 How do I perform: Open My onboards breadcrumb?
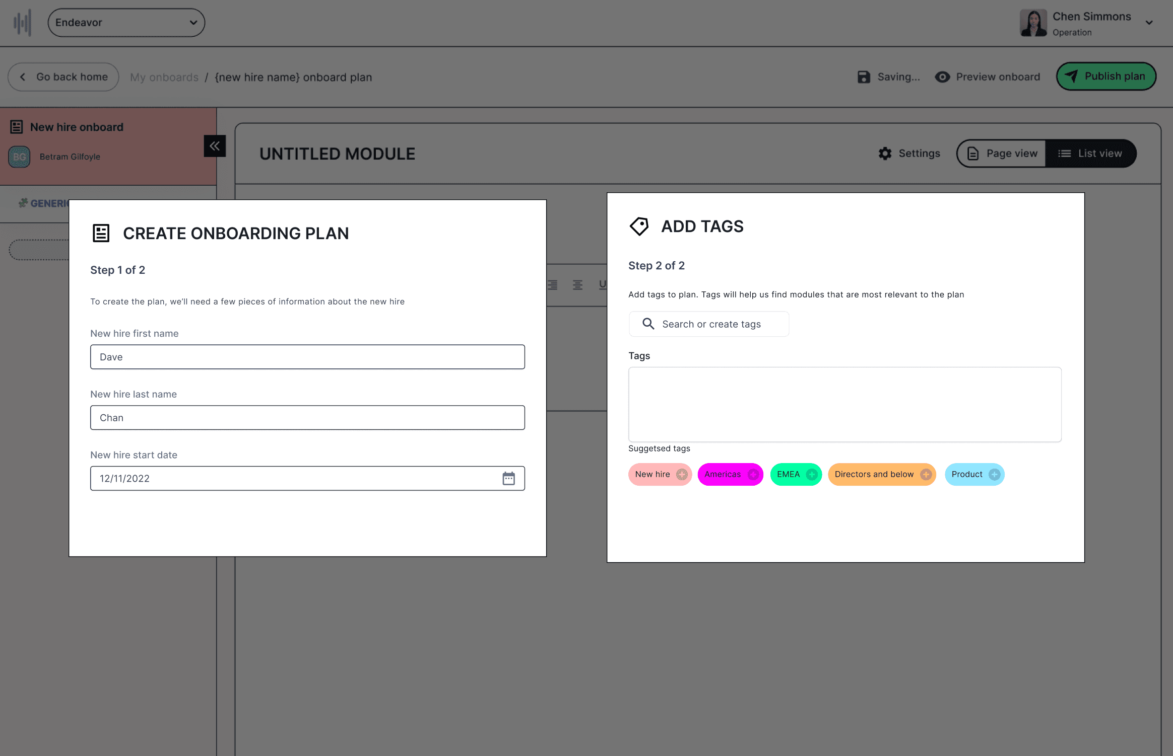pyautogui.click(x=164, y=77)
